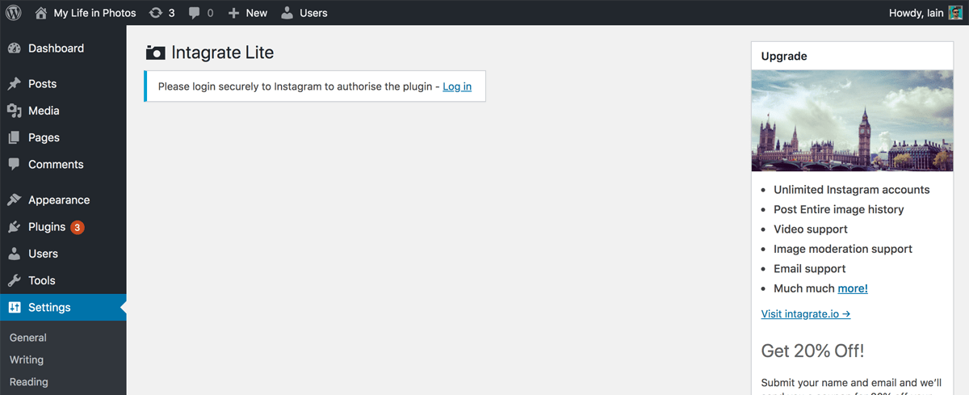This screenshot has height=395, width=969.
Task: Click the WordPress logo icon
Action: [13, 13]
